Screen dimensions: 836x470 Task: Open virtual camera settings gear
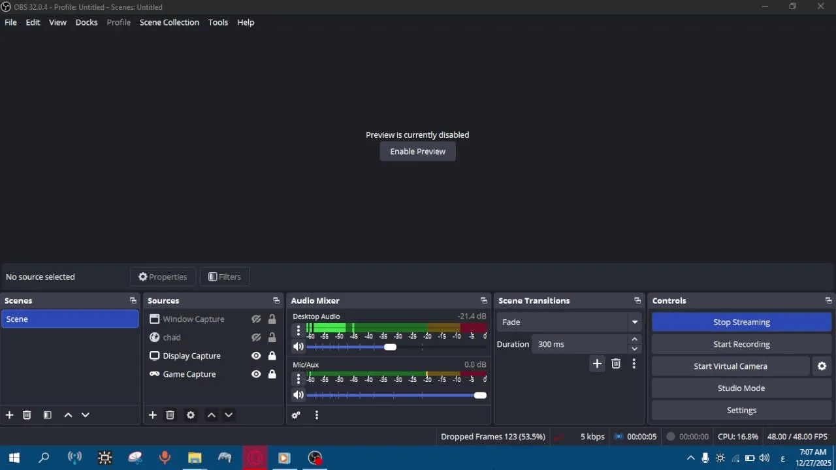[x=822, y=366]
